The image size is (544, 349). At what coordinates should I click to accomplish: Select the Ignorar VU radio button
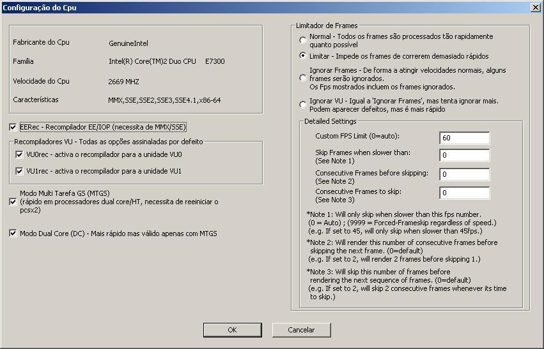[x=303, y=105]
